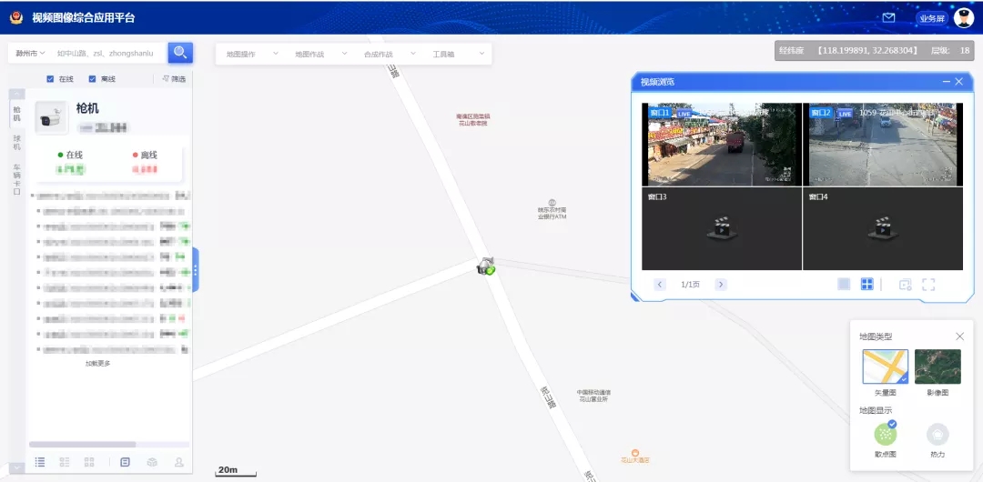Switch video viewer to four-window grid layout
This screenshot has height=482, width=983.
[x=866, y=285]
